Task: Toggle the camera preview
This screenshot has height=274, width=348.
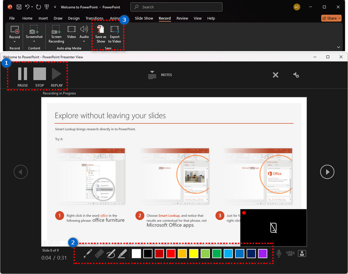Action: [x=302, y=254]
